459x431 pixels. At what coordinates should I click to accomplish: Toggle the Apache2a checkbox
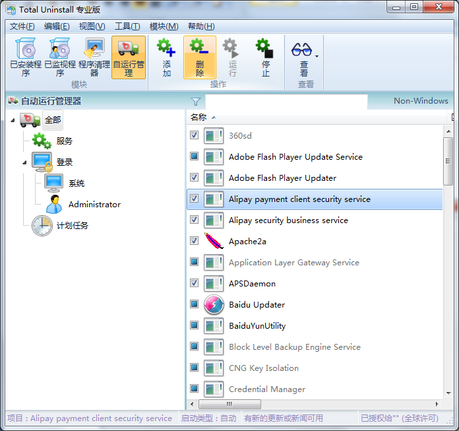(x=195, y=241)
